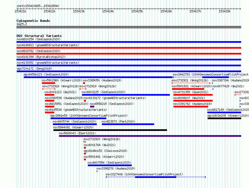Select the nsv6605744 (Sedlazeck2020) label
The height and width of the screenshot is (188, 249).
coord(74,121)
